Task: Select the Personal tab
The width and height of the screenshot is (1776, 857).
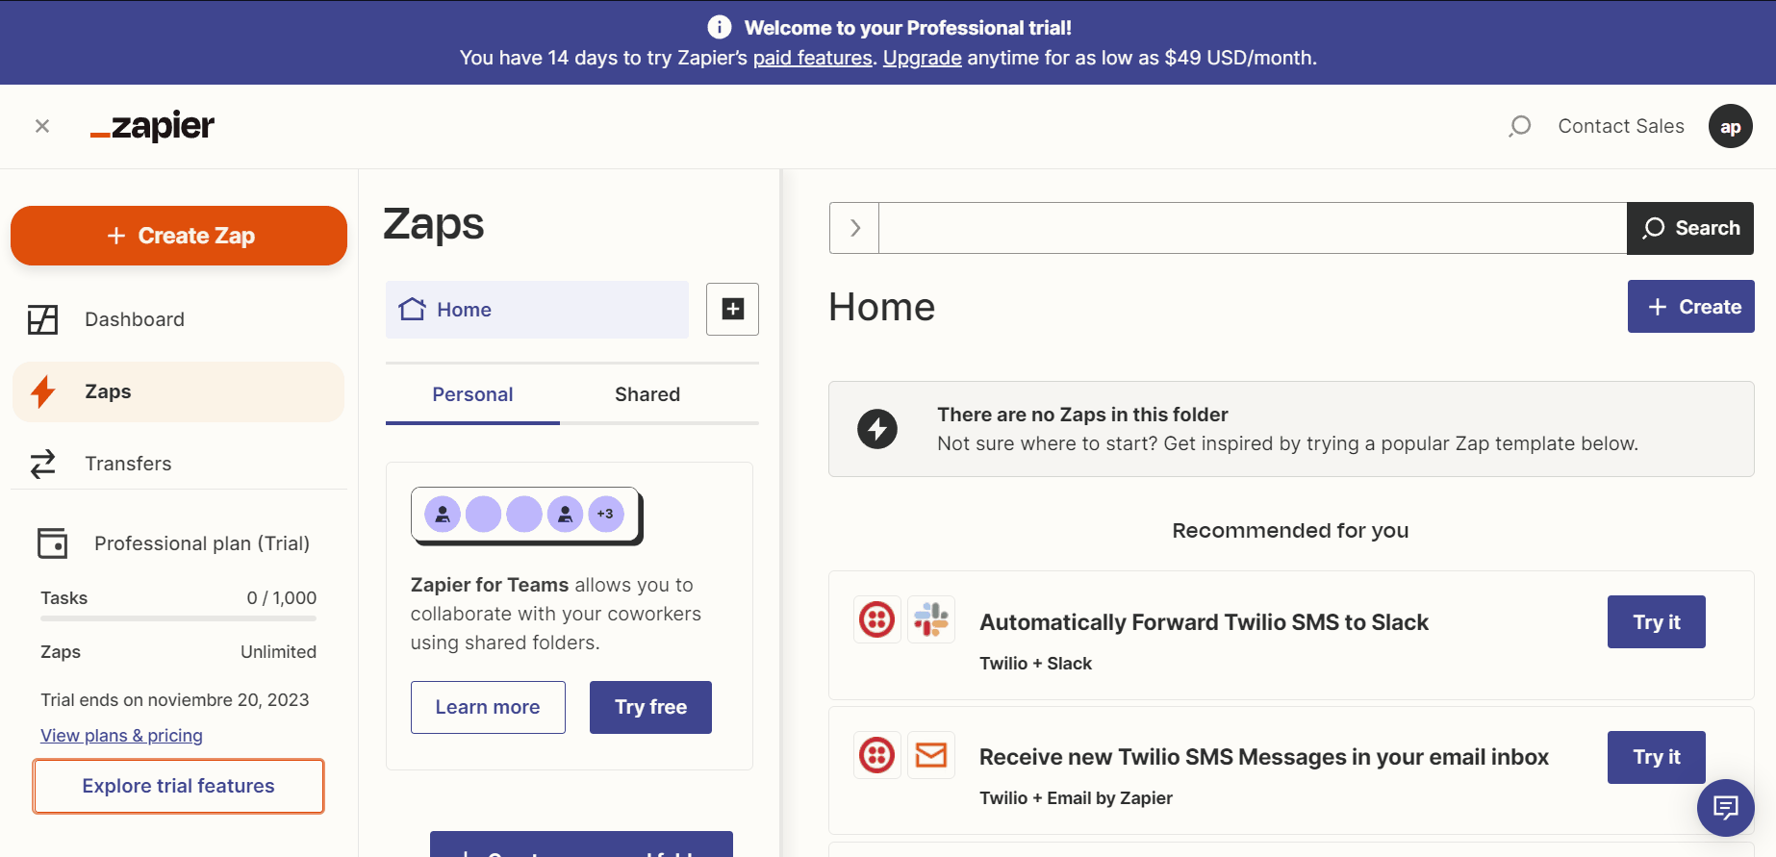Action: click(x=472, y=394)
